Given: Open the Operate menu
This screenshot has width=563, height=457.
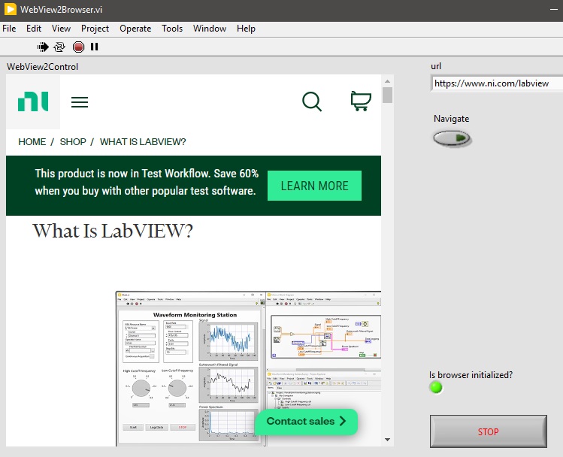Looking at the screenshot, I should (x=135, y=29).
